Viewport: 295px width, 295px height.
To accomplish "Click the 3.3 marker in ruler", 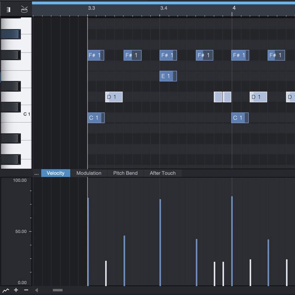I will point(91,8).
